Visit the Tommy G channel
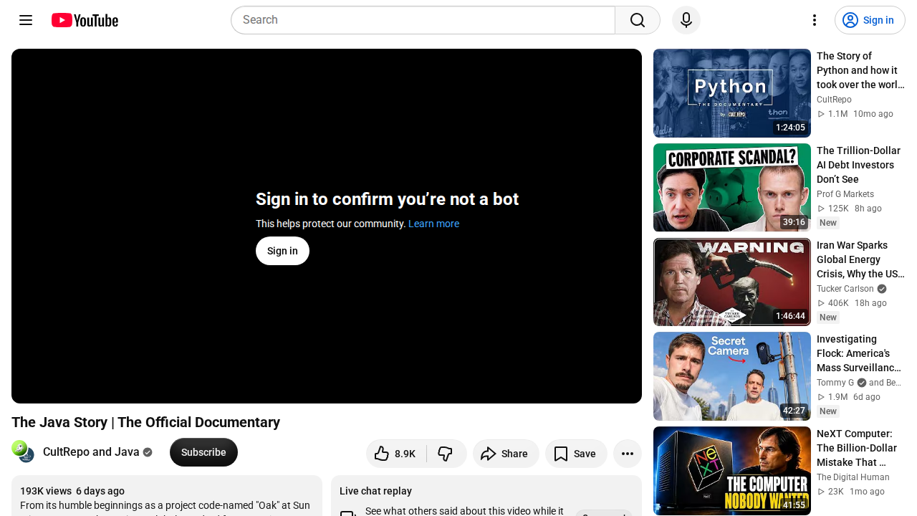917x516 pixels. 835,383
